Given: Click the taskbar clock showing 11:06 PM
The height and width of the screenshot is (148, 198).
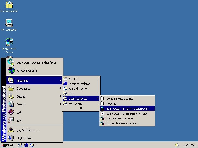Looking at the screenshot, I should [x=189, y=146].
